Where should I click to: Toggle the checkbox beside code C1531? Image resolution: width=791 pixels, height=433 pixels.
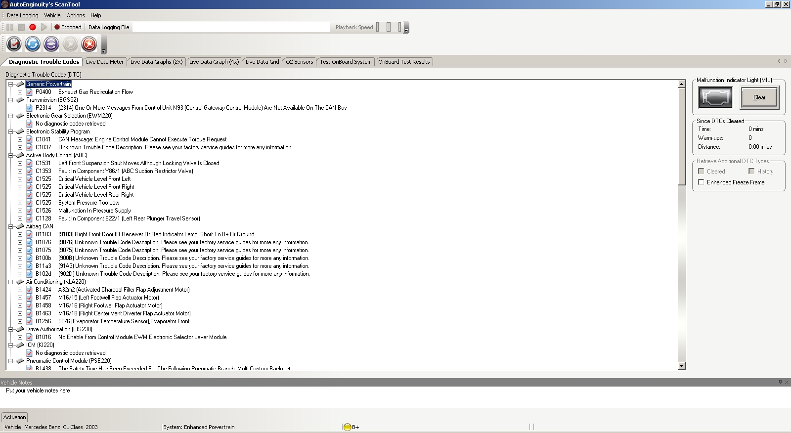29,163
